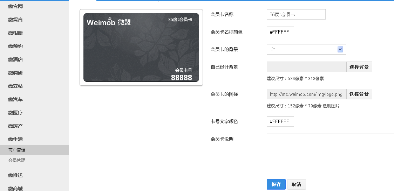Open the 微酒店 sidebar menu
Image resolution: width=394 pixels, height=191 pixels.
(15, 60)
